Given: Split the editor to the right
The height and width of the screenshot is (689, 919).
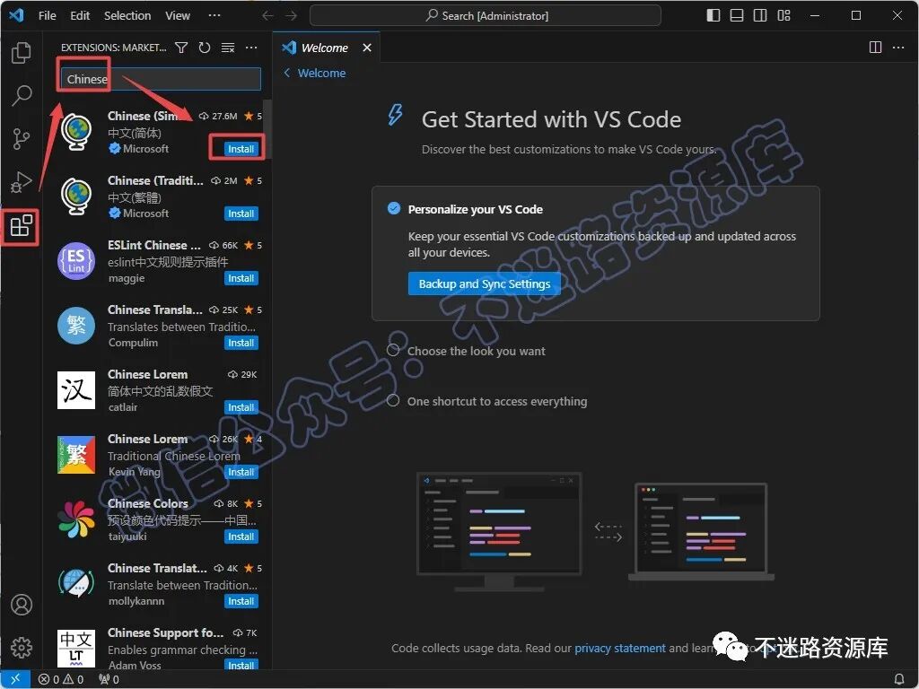Looking at the screenshot, I should (x=875, y=48).
